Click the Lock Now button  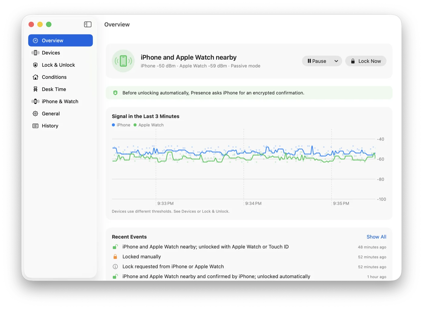366,61
